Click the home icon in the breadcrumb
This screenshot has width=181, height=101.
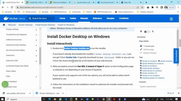[x=4, y=25]
